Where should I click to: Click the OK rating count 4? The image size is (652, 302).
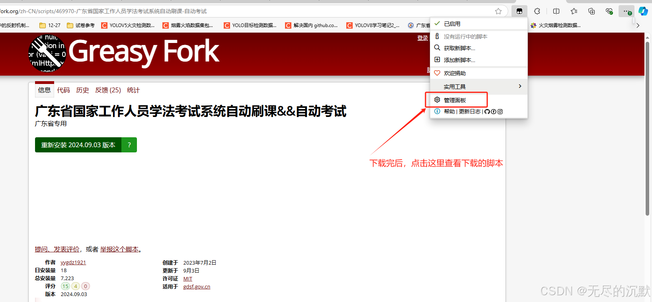coord(76,286)
